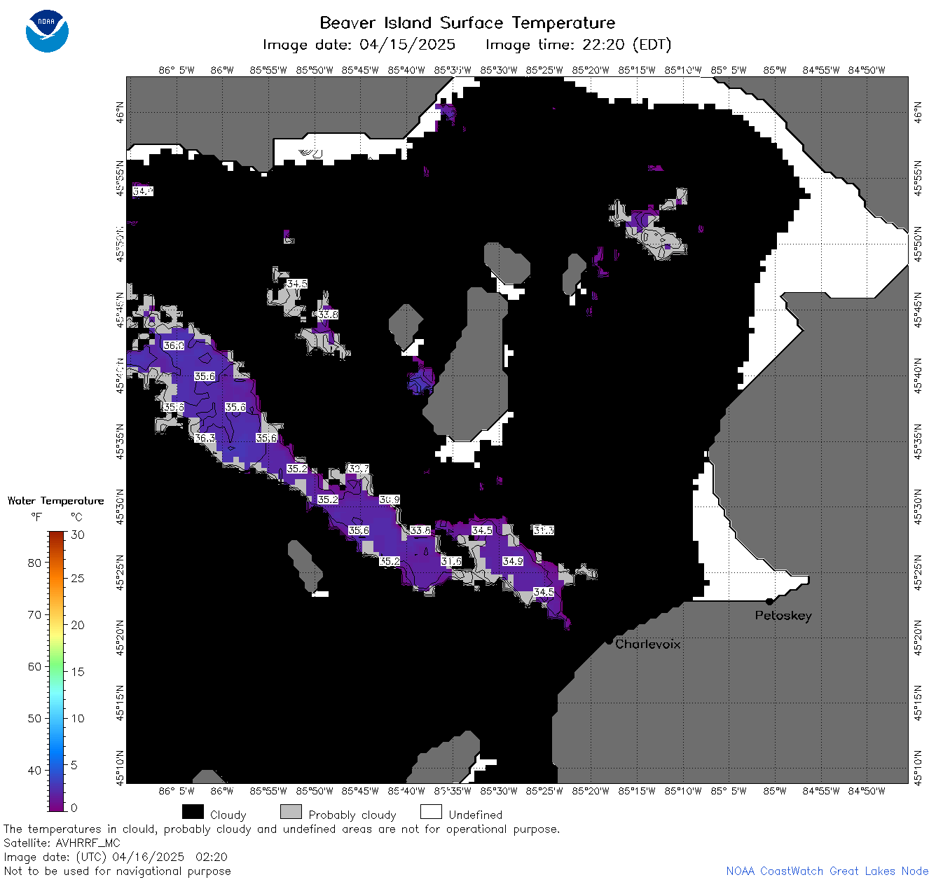Click the 36.0 temperature label
The width and height of the screenshot is (936, 882).
[x=174, y=345]
